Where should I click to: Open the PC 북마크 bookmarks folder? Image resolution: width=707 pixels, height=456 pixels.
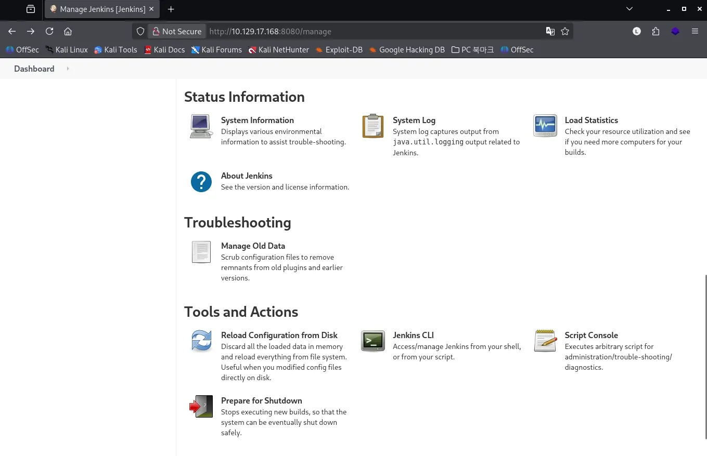coord(473,50)
